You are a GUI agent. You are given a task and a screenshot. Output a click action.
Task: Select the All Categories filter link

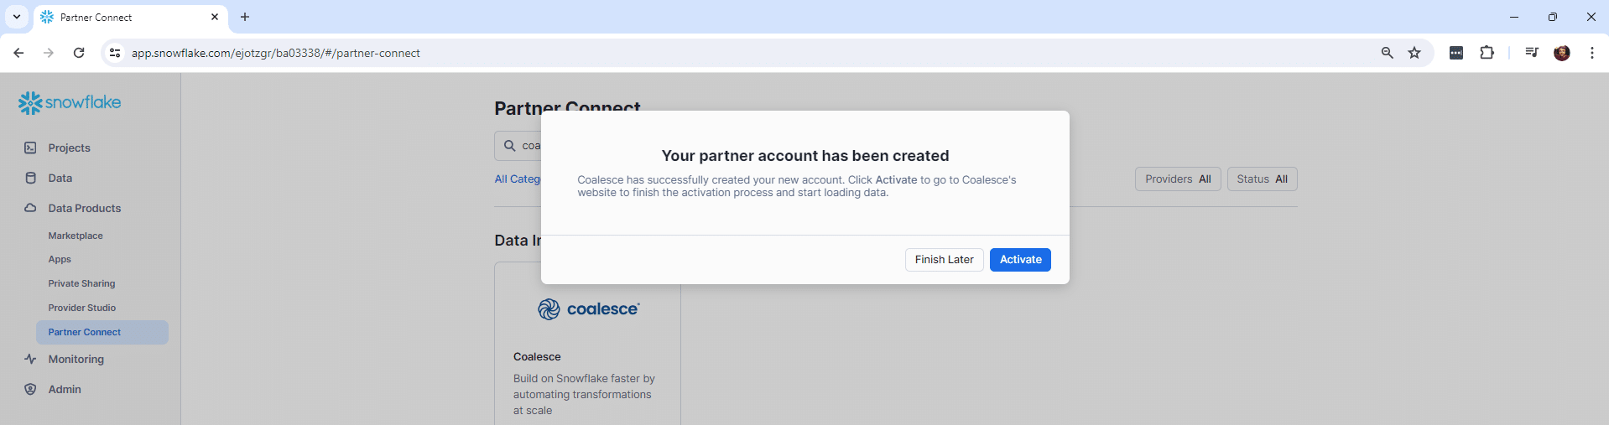pyautogui.click(x=518, y=179)
